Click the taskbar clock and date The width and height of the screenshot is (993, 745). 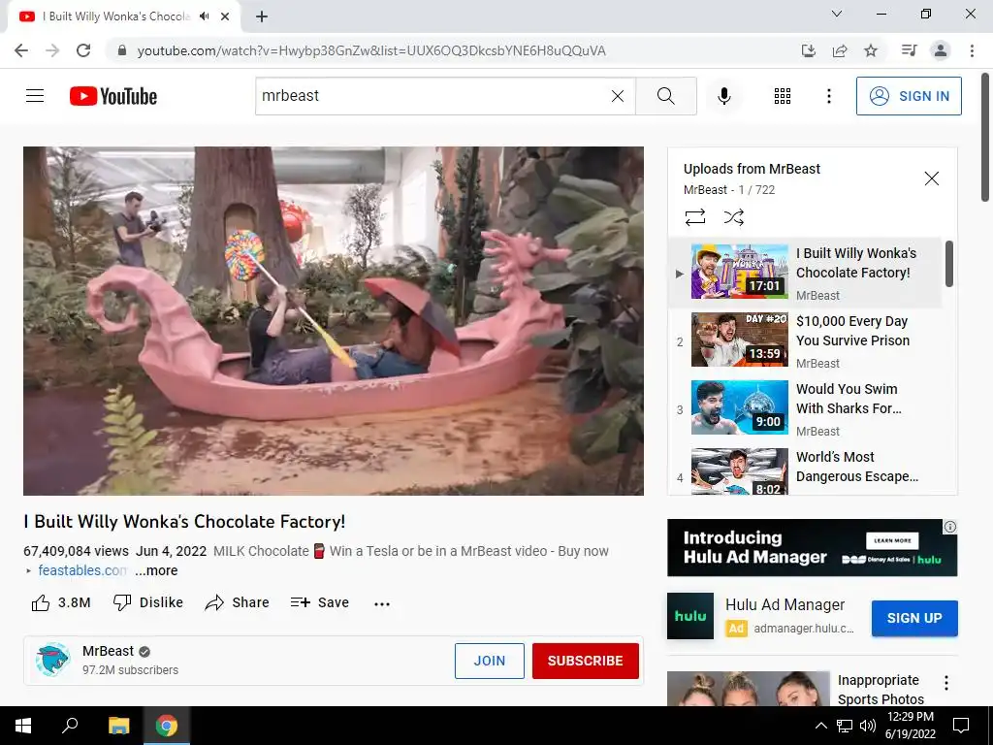[x=910, y=726]
